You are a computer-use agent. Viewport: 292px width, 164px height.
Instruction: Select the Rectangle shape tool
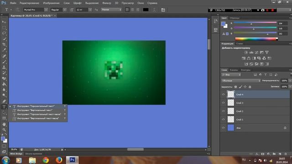click(x=4, y=118)
